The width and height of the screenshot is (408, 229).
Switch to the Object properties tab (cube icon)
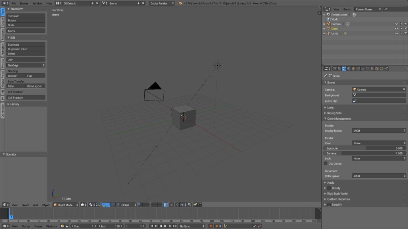click(x=353, y=68)
